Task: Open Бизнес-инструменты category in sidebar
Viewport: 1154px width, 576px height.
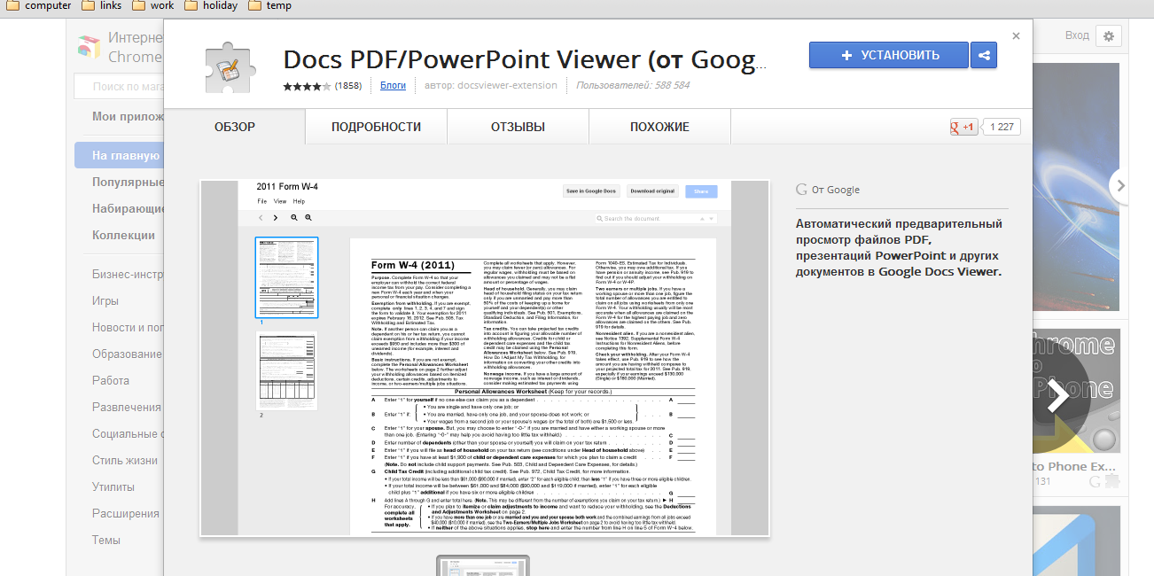Action: click(128, 274)
